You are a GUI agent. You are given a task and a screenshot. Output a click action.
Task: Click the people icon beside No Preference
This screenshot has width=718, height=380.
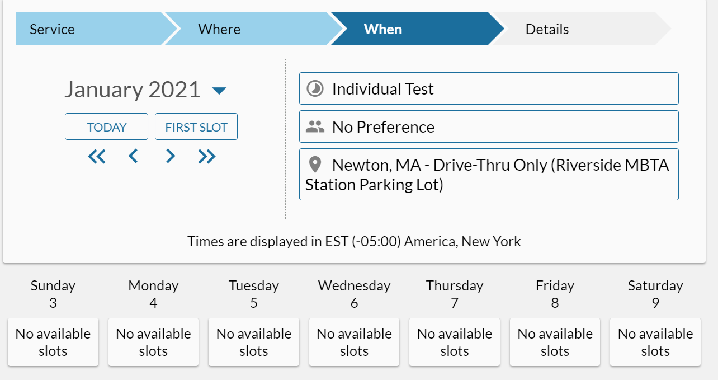pyautogui.click(x=315, y=127)
